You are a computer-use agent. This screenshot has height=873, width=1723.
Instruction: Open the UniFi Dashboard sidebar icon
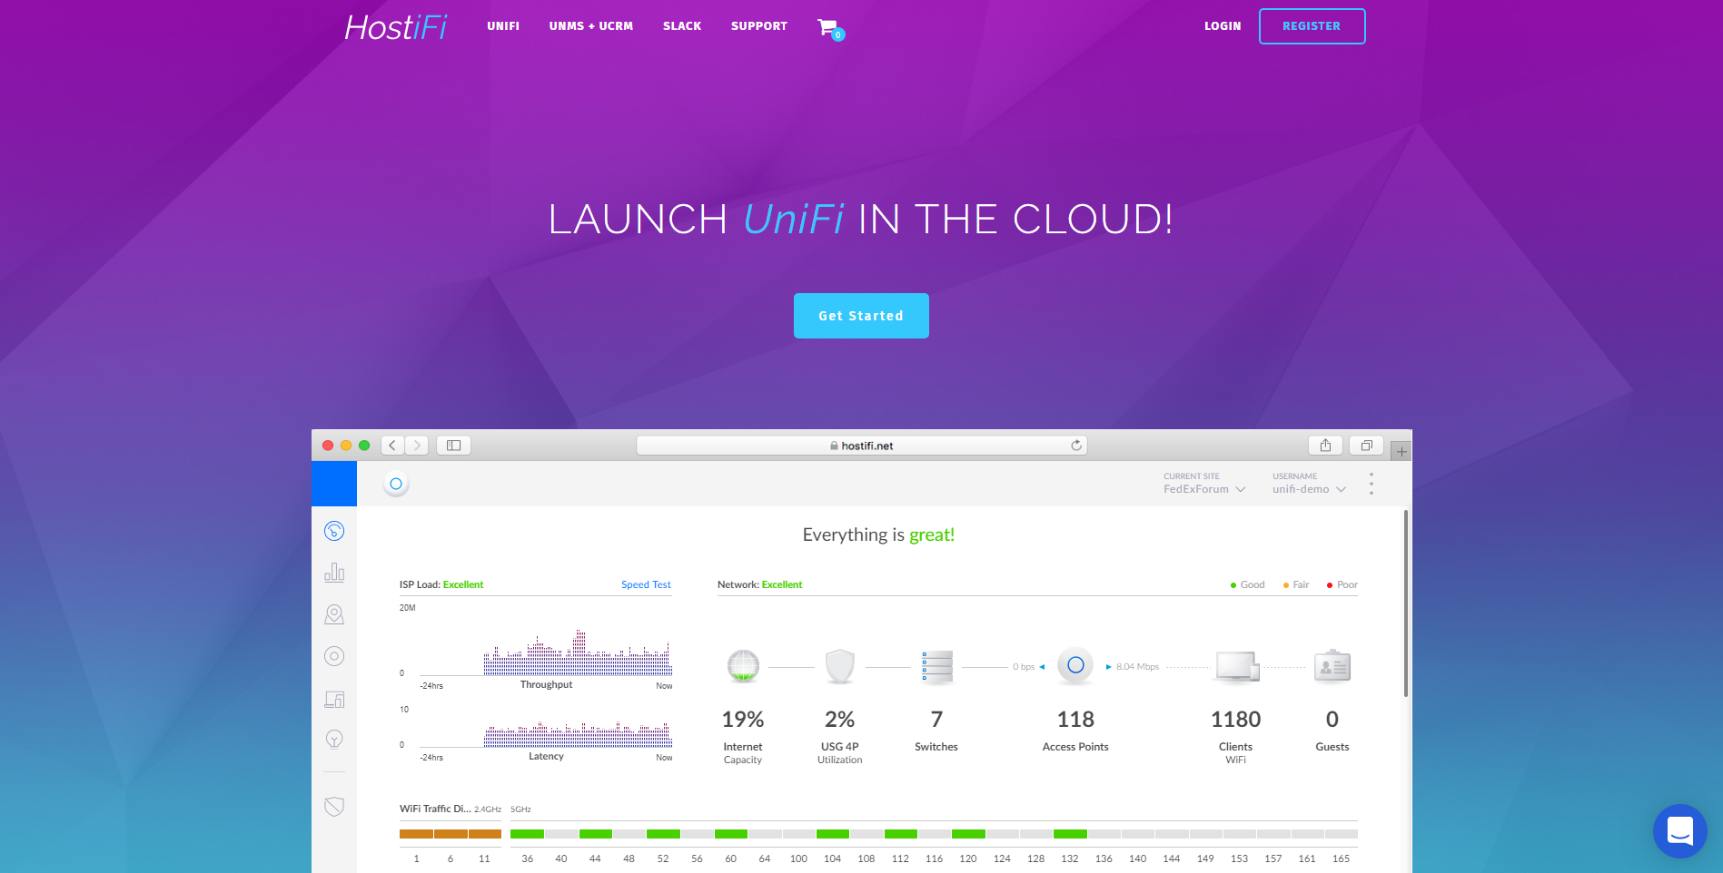[334, 531]
